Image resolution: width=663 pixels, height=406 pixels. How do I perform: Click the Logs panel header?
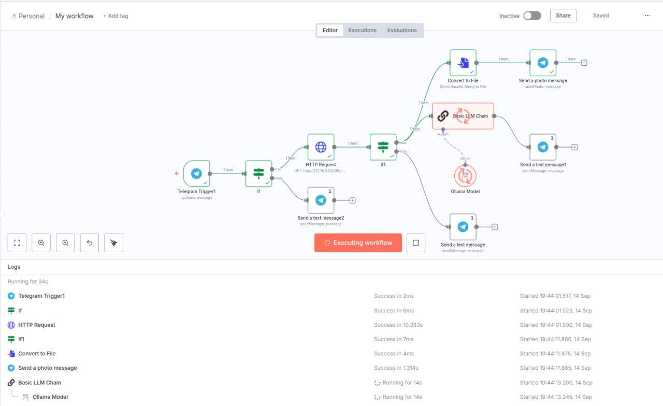point(331,267)
